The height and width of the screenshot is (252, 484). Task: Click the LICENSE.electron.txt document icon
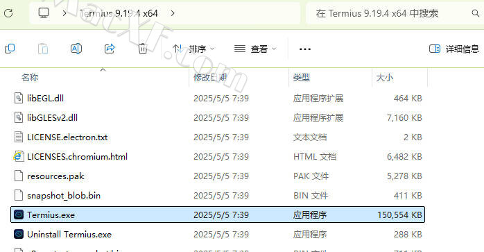(x=19, y=137)
